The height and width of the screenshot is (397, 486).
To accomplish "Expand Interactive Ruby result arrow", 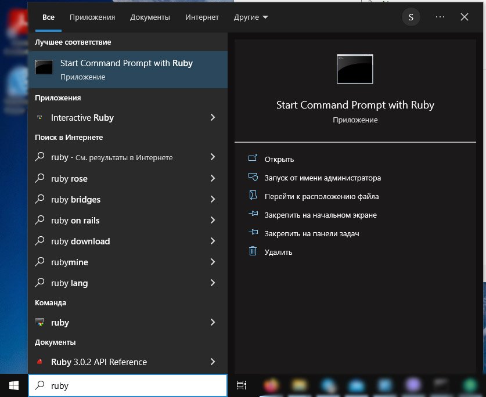I will (213, 117).
